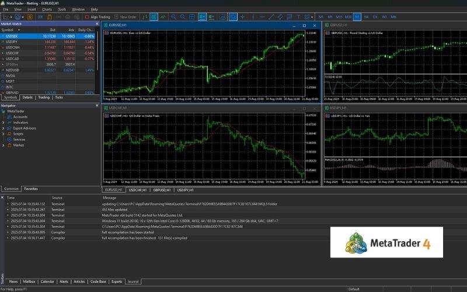
Task: Toggle chart auto scroll icon
Action: pos(202,17)
